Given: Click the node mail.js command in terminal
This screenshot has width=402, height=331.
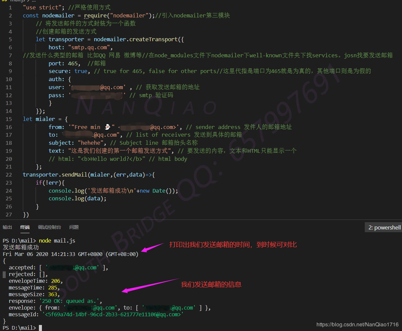Looking at the screenshot, I should (x=57, y=241).
